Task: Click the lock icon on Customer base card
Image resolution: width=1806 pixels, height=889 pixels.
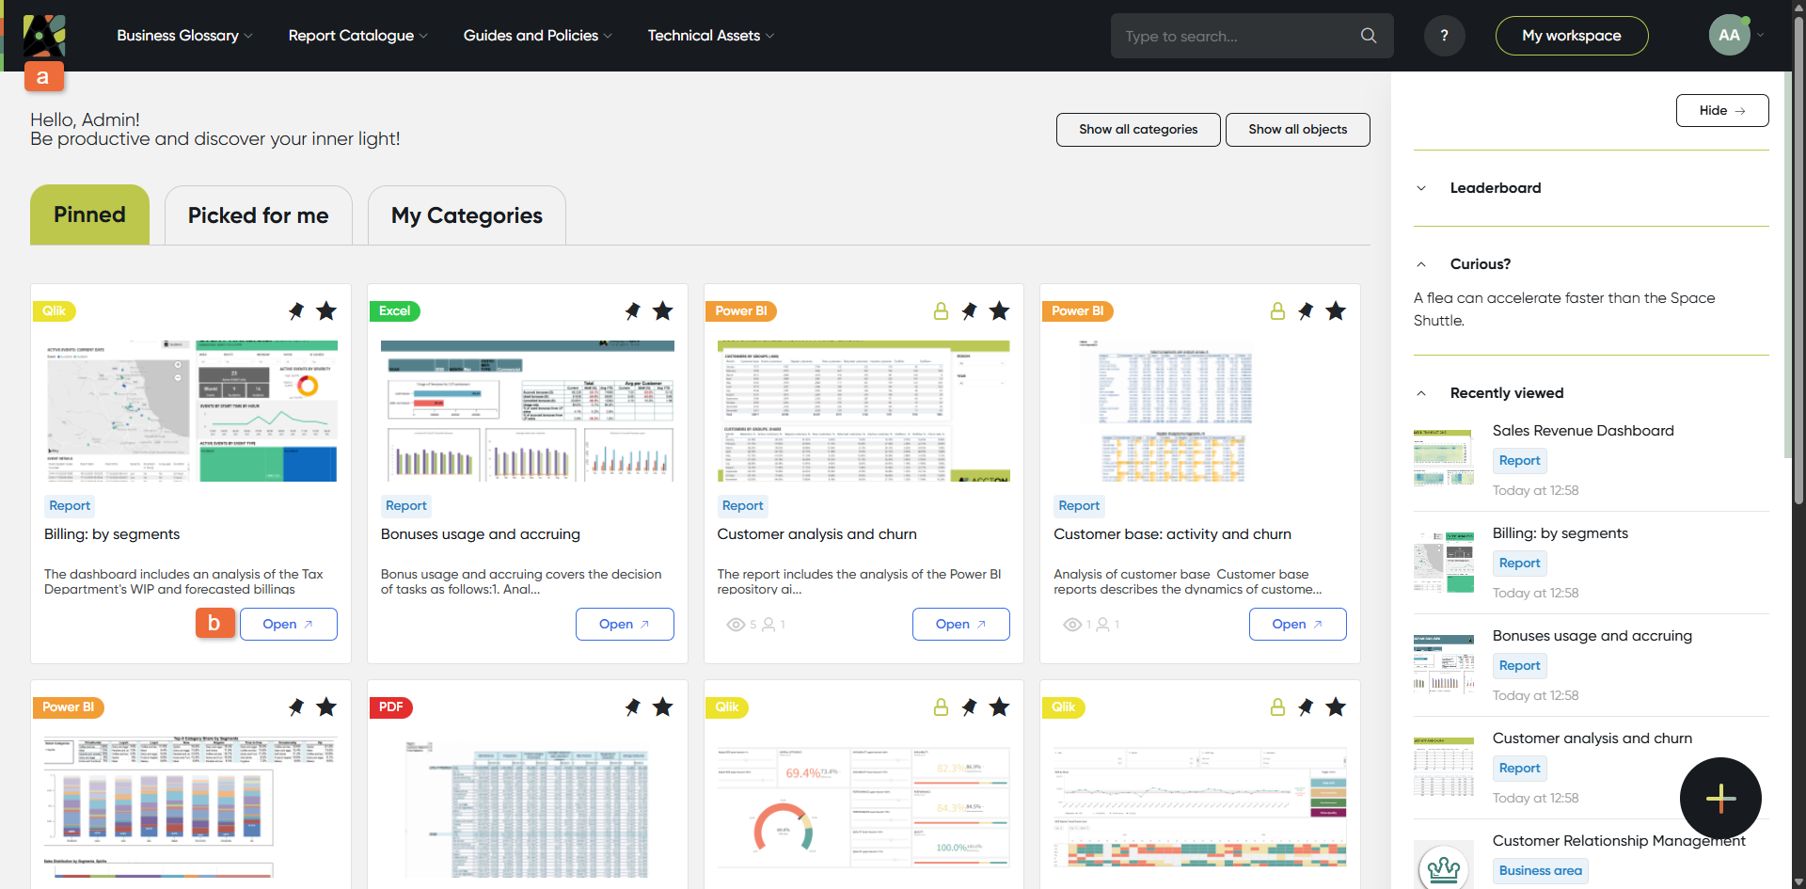Action: tap(1277, 311)
